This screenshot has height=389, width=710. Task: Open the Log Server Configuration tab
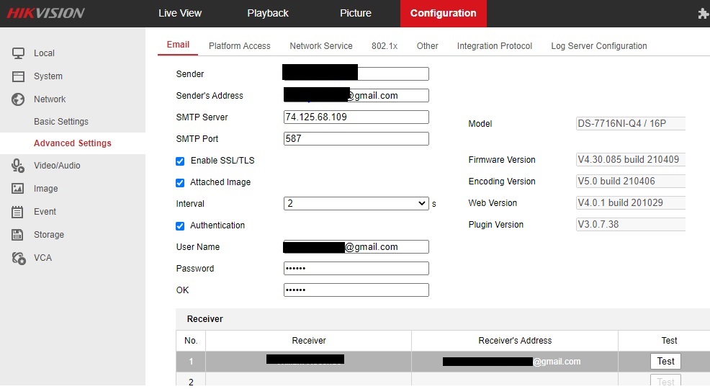coord(598,46)
